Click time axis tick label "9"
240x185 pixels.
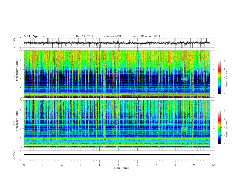click(x=194, y=165)
